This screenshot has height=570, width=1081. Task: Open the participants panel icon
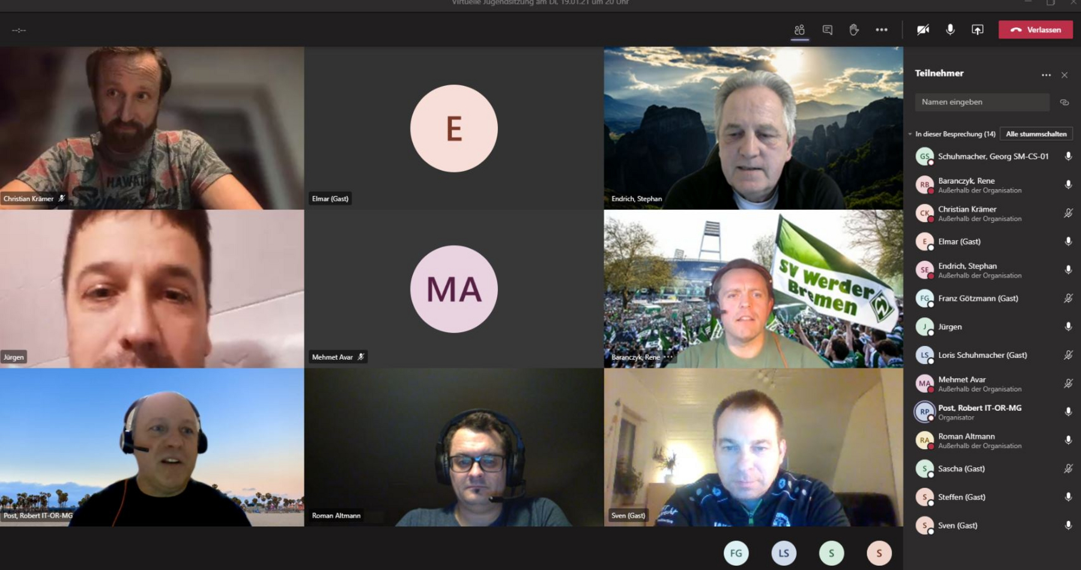tap(799, 30)
